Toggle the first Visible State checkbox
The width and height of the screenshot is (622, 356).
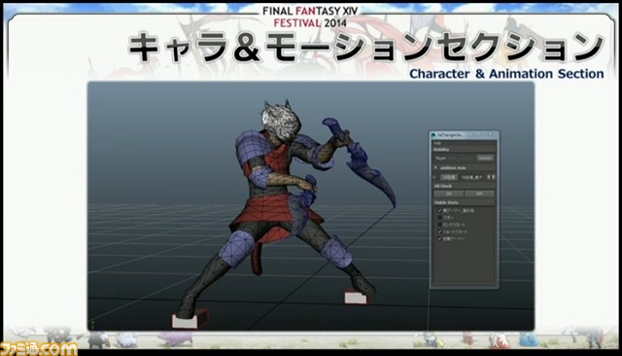click(x=440, y=210)
